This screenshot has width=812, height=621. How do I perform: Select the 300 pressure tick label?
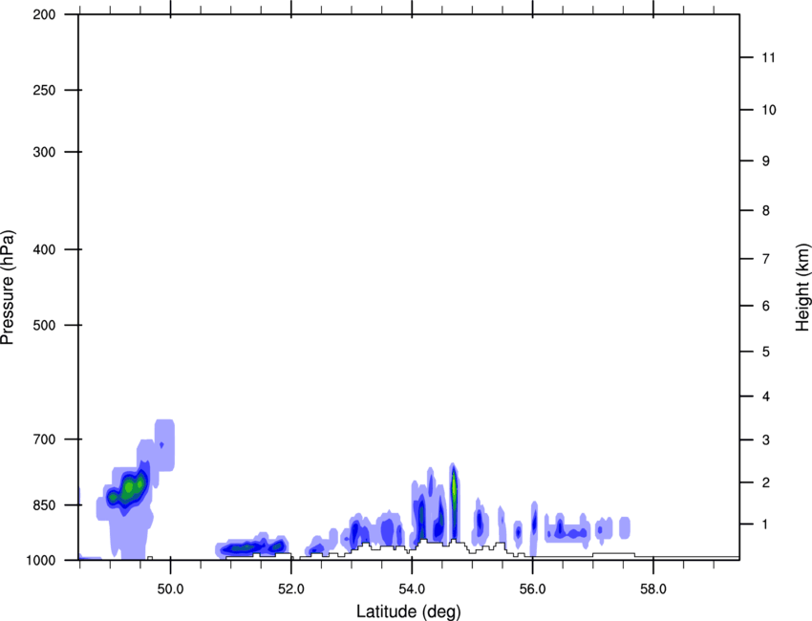coord(44,152)
